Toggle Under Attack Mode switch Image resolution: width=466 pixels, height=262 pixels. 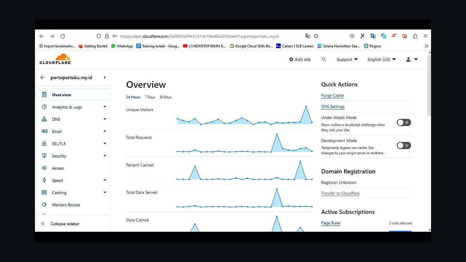pos(404,123)
